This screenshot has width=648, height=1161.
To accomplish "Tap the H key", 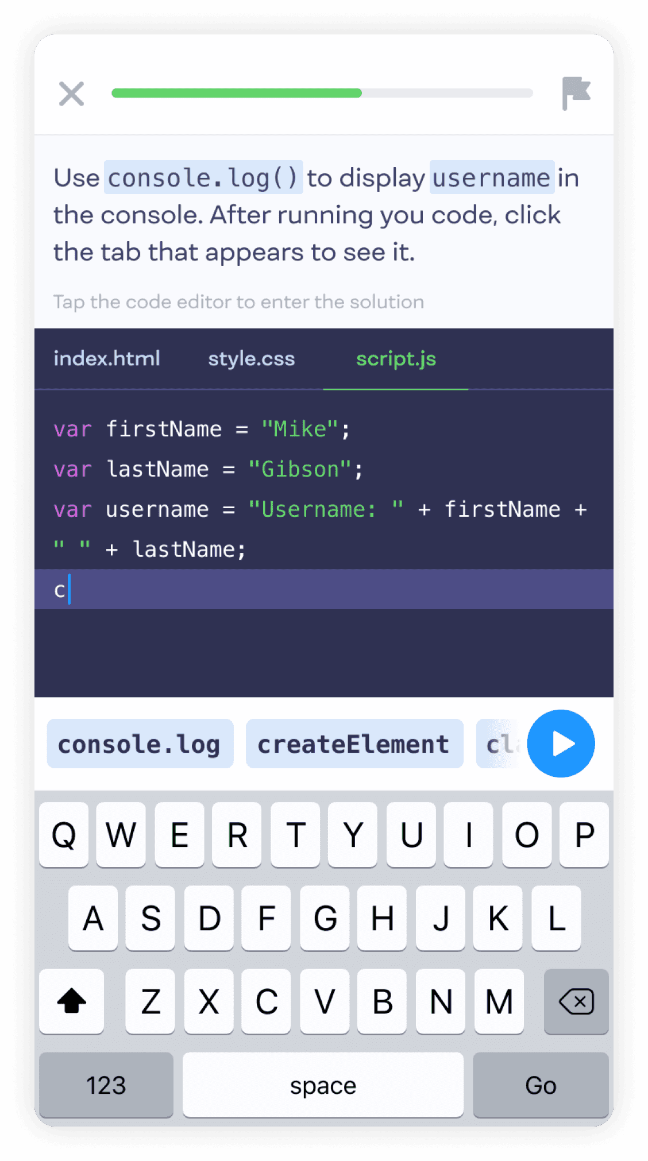I will point(382,918).
